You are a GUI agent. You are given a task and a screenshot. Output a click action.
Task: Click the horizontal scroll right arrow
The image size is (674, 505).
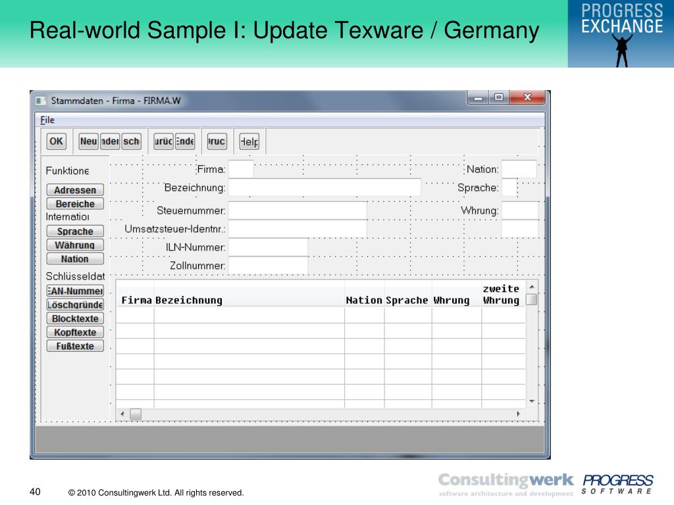click(519, 414)
